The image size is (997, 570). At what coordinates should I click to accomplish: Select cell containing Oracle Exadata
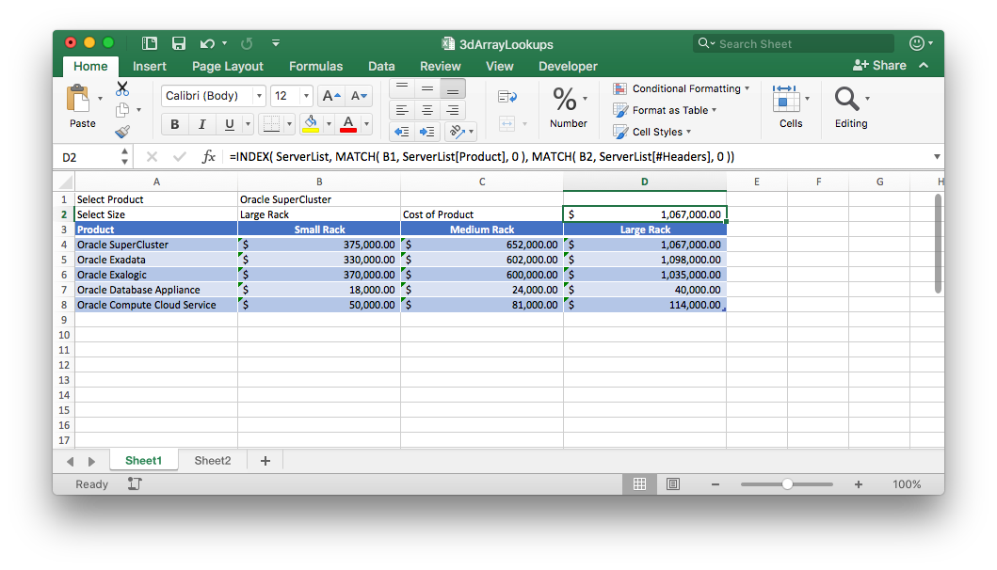155,260
